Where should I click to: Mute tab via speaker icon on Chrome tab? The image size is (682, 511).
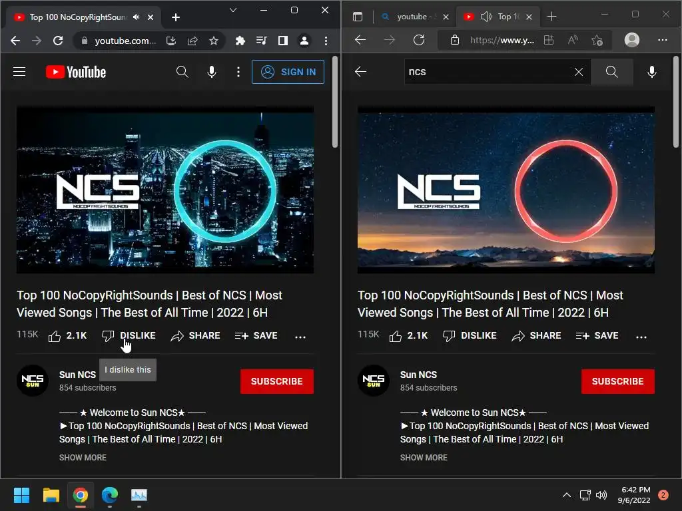pos(137,17)
